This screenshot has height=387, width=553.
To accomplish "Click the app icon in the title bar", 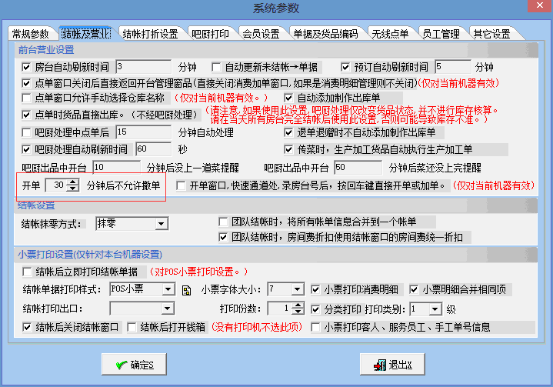I will 8,8.
